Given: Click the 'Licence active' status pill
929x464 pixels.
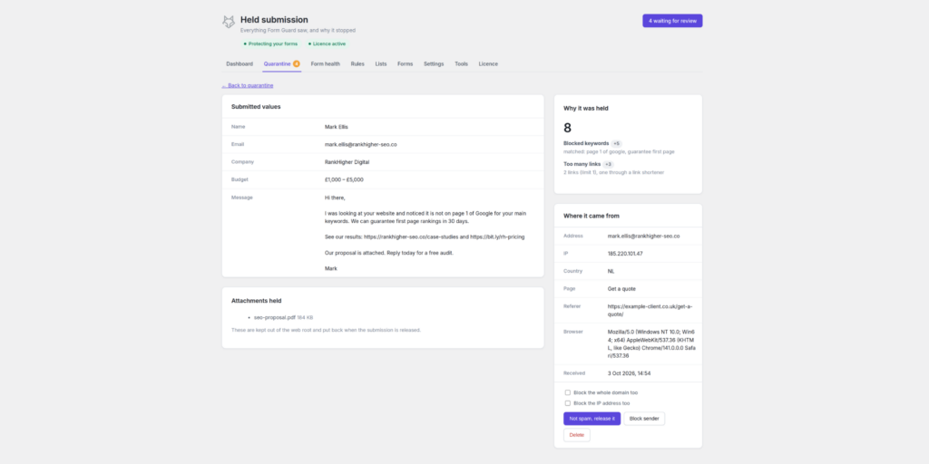Looking at the screenshot, I should click(x=327, y=43).
